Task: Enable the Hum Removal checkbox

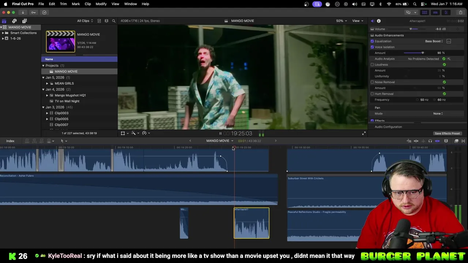Action: point(372,94)
